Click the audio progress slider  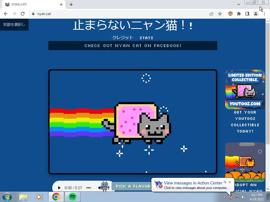89,188
